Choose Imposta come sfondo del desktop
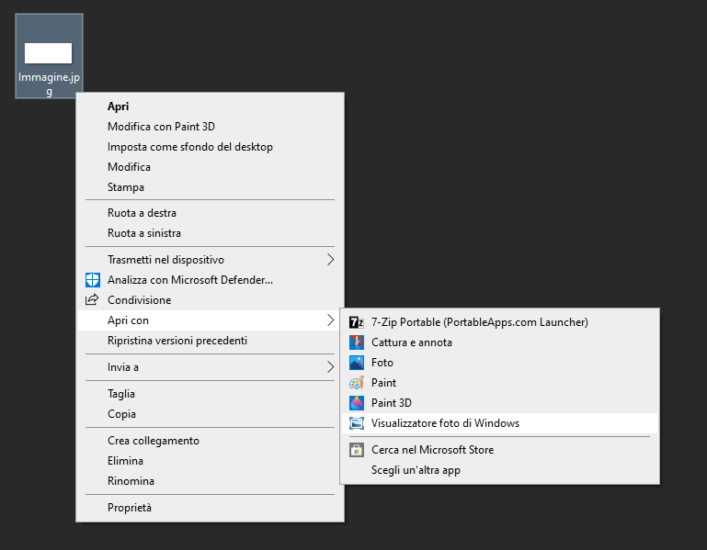707x550 pixels. pyautogui.click(x=211, y=147)
